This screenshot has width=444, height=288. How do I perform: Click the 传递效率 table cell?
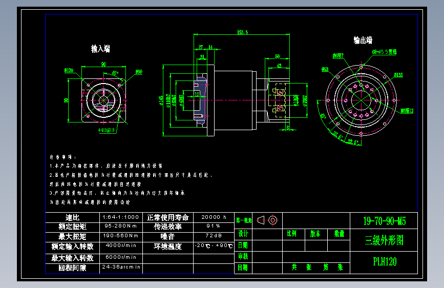tap(168, 227)
